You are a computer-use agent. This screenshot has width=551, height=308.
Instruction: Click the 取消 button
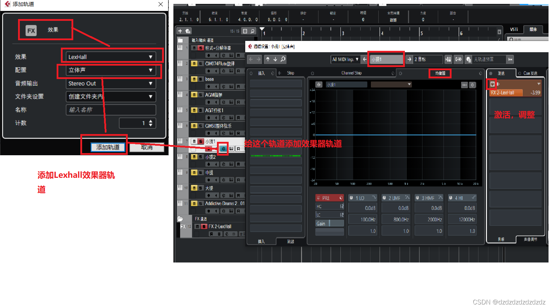click(x=147, y=147)
